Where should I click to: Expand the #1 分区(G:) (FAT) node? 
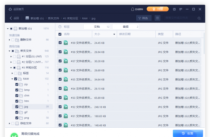tap(11, 57)
